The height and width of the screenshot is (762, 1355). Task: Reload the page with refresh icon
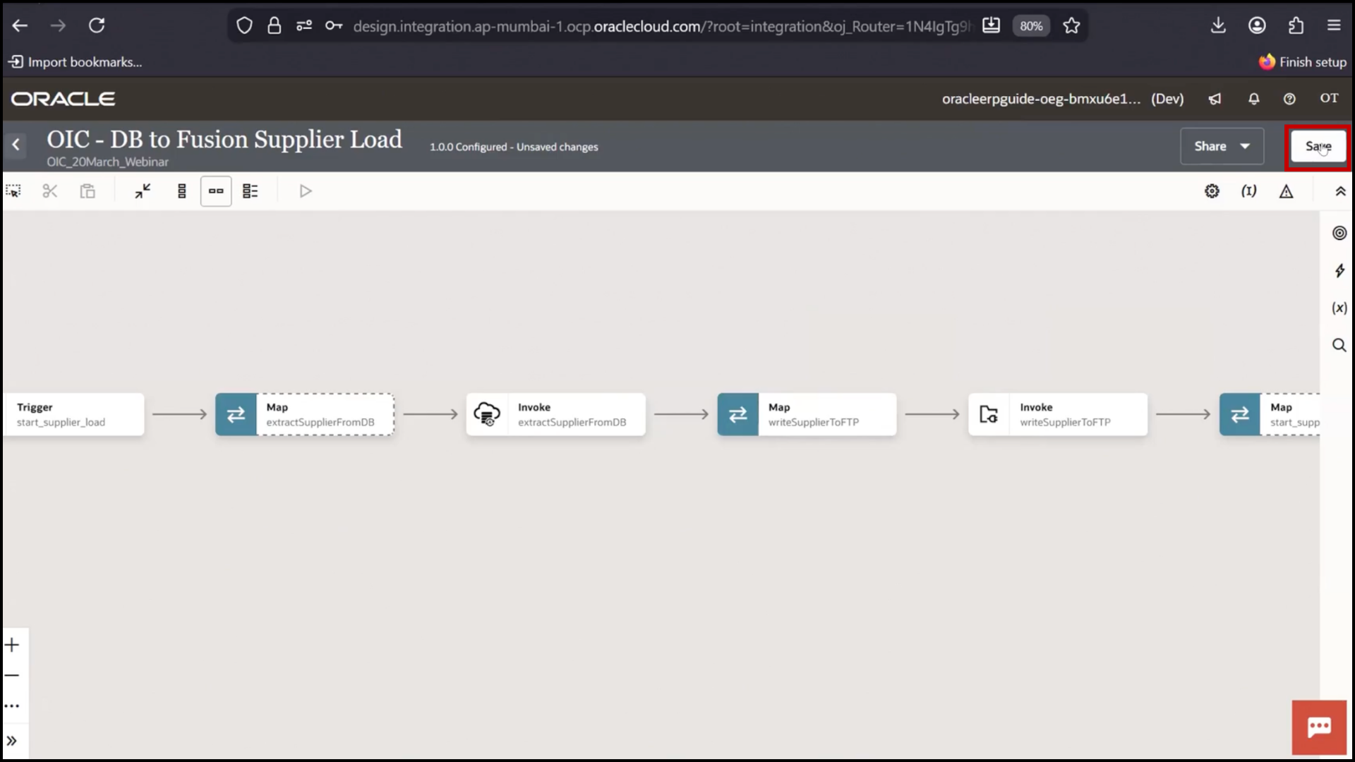tap(97, 26)
